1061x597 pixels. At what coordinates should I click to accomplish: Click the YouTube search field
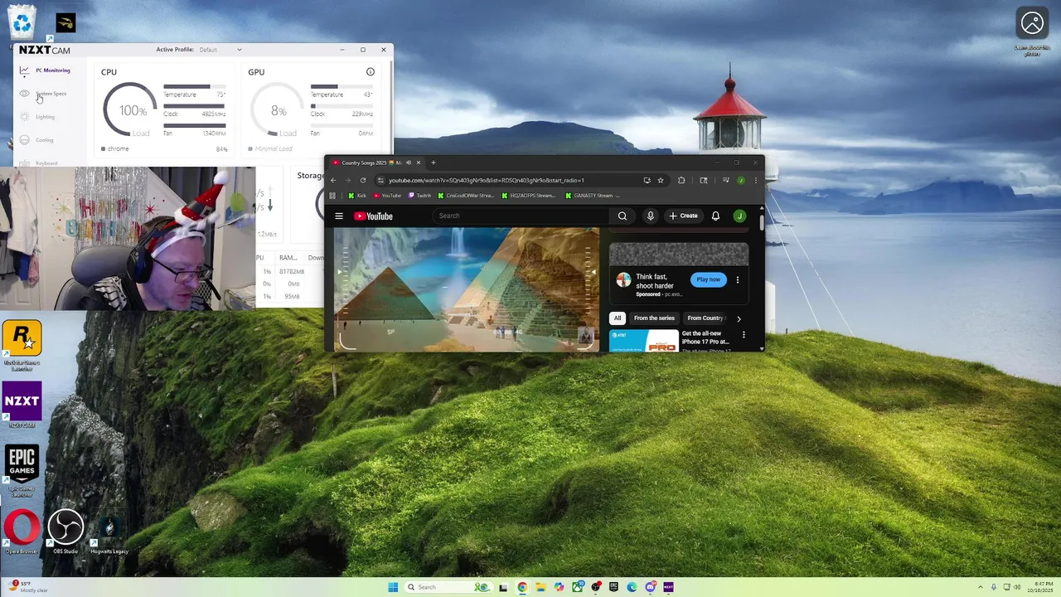click(521, 216)
